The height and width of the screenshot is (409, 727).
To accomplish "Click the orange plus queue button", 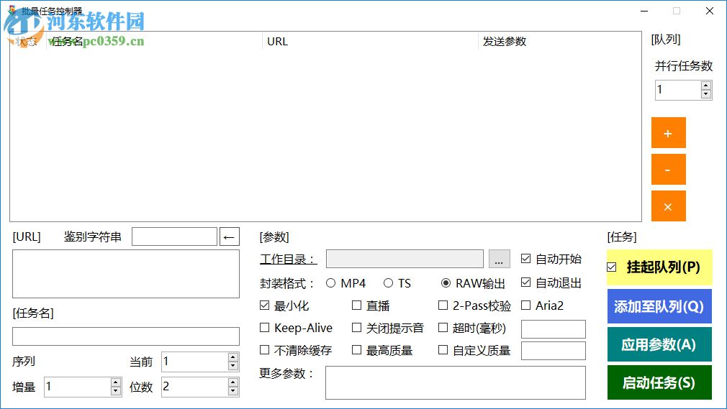I will (x=668, y=133).
